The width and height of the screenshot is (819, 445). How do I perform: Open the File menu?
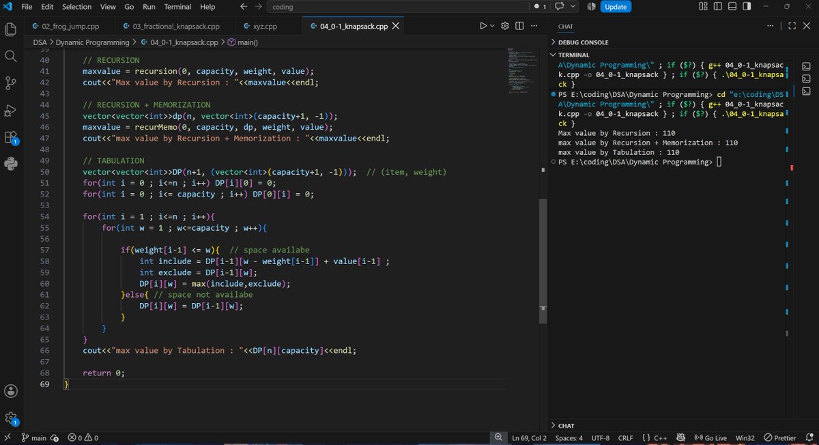click(x=27, y=7)
